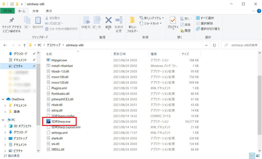Switch to large icons view in status bar
Image resolution: width=262 pixels, height=159 pixels.
coord(258,156)
